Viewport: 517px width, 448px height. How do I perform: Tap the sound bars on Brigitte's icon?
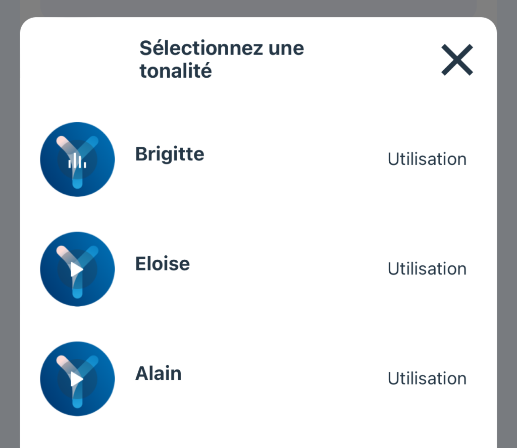77,161
